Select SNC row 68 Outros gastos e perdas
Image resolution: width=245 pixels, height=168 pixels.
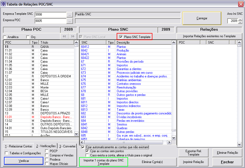126,95
